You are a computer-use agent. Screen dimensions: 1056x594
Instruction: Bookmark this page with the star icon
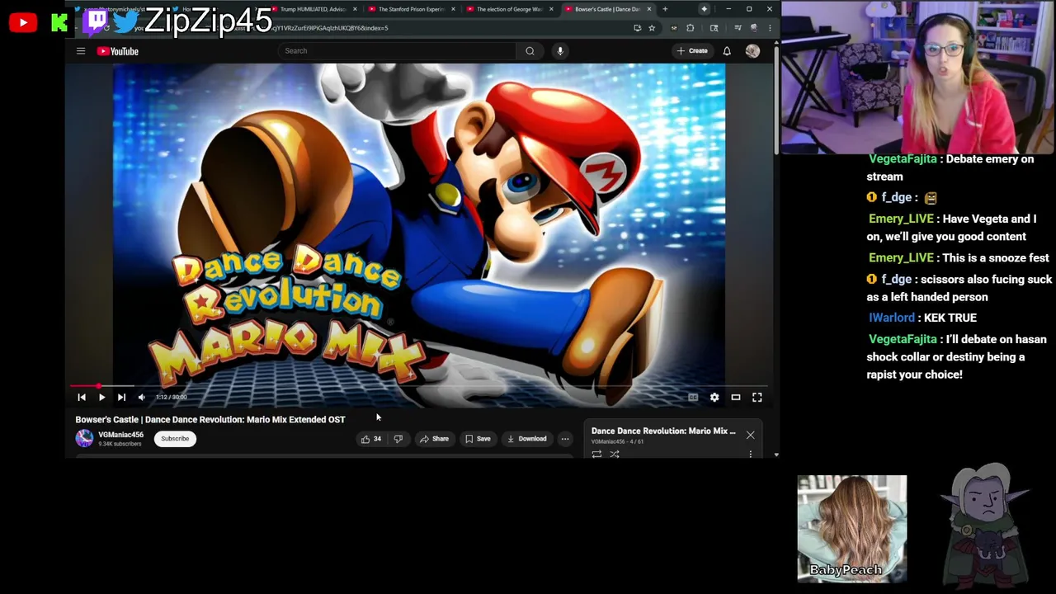point(652,28)
